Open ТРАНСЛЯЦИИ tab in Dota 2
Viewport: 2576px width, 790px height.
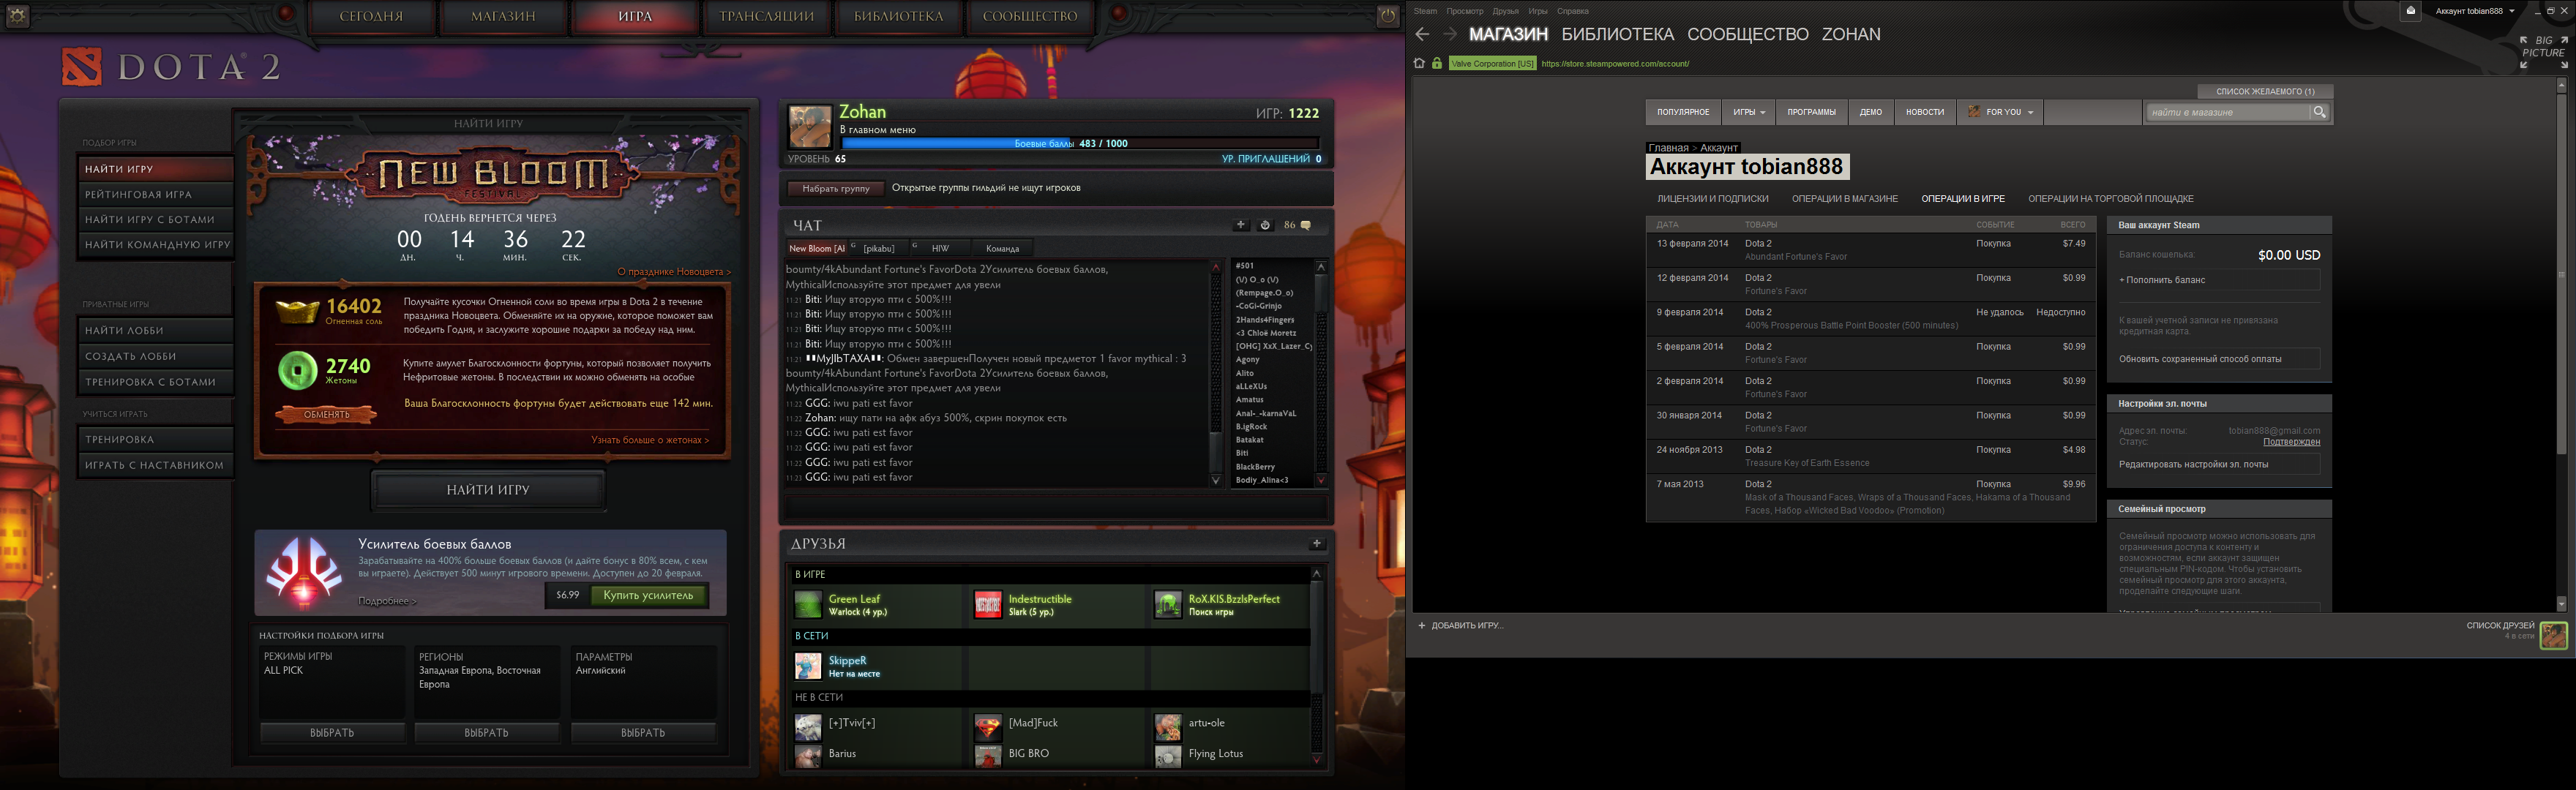tap(766, 16)
